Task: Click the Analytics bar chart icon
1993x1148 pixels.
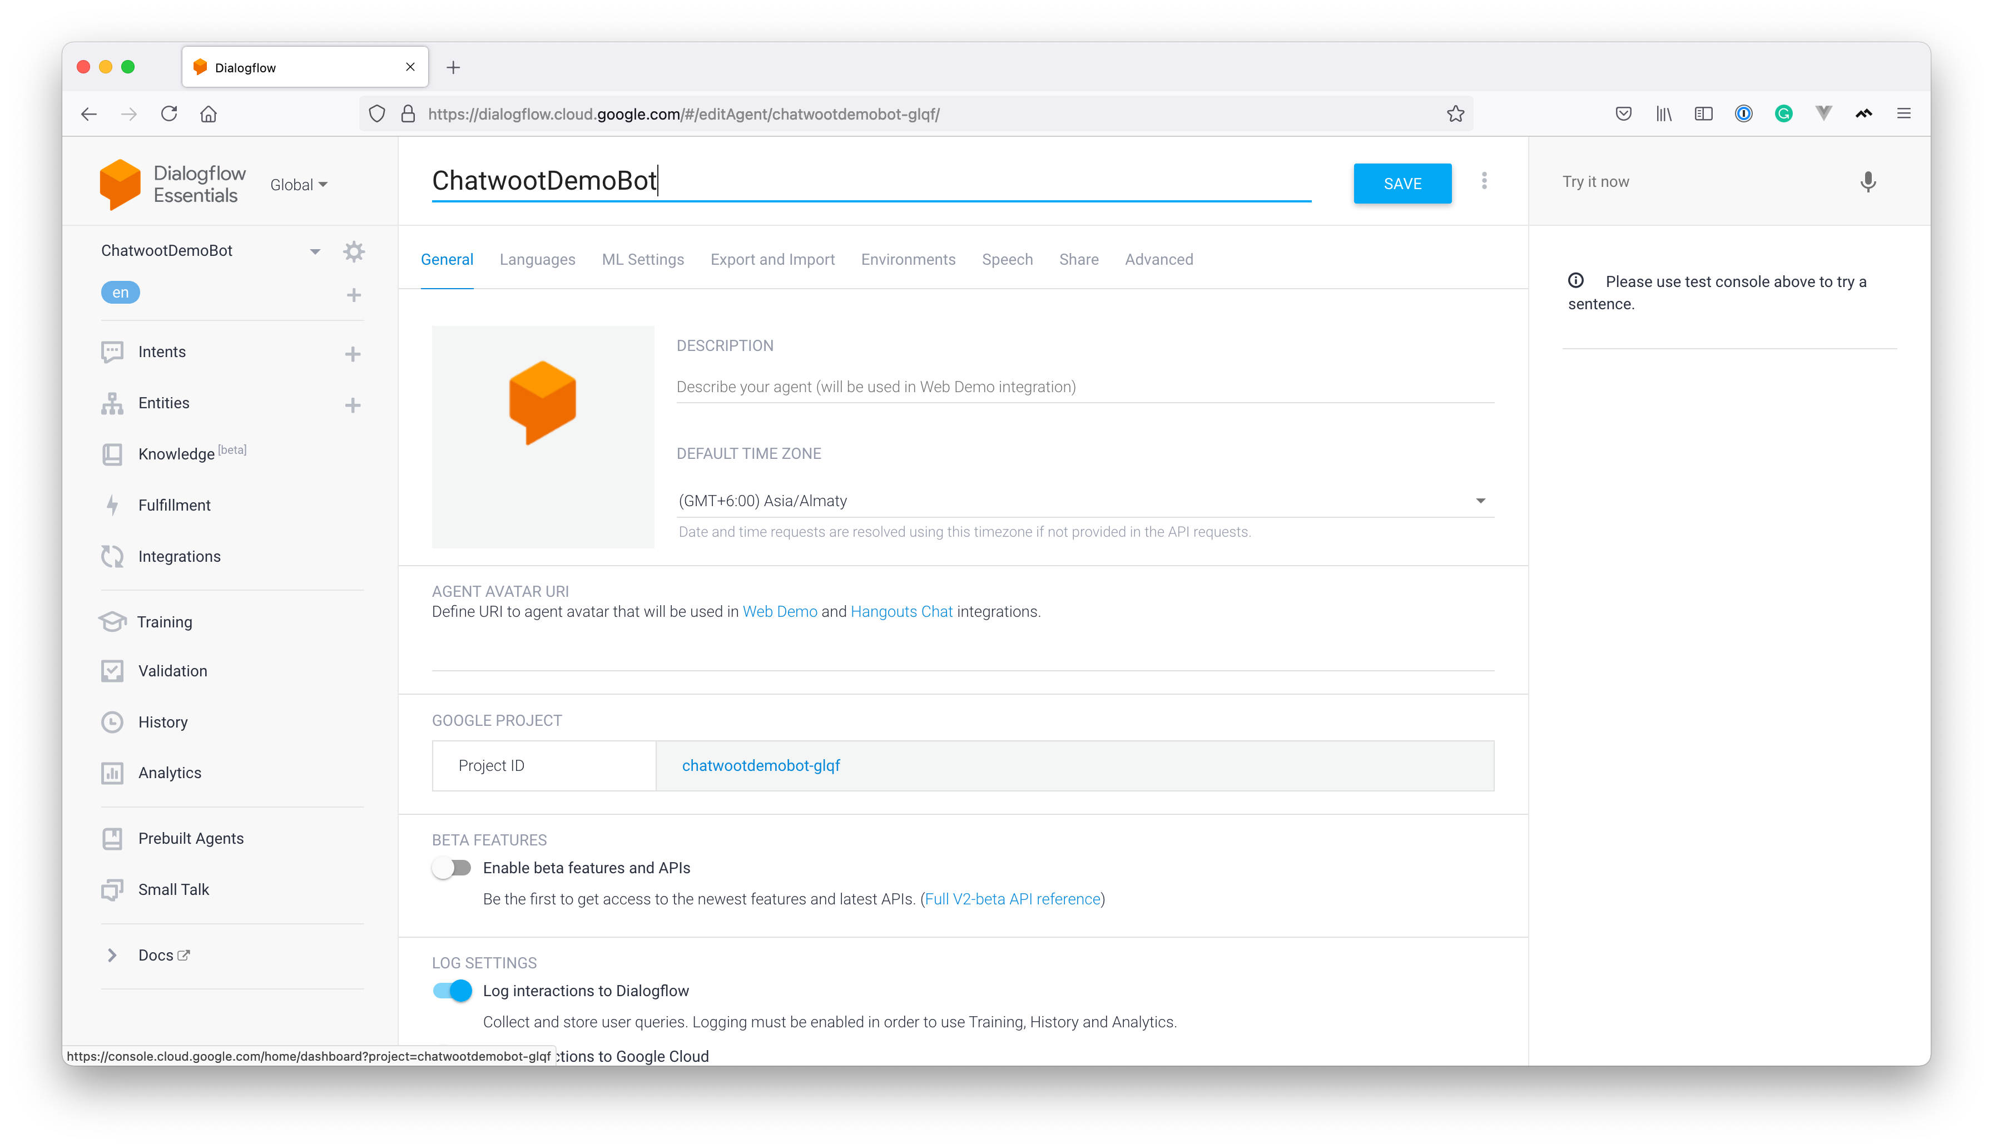Action: coord(112,773)
